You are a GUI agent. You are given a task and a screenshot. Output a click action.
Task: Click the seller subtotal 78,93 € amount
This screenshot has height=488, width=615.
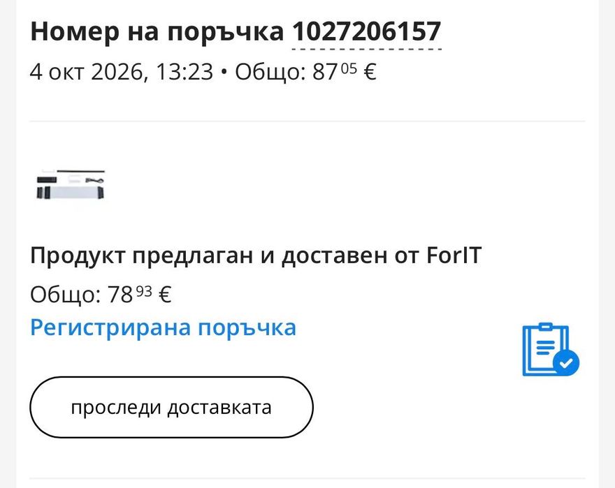pyautogui.click(x=140, y=294)
